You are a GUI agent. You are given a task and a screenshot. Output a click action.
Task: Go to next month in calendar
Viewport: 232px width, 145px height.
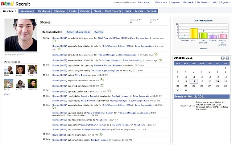pos(227,58)
